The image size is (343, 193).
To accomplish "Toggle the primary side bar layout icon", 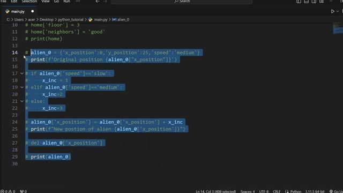I will click(299, 2).
